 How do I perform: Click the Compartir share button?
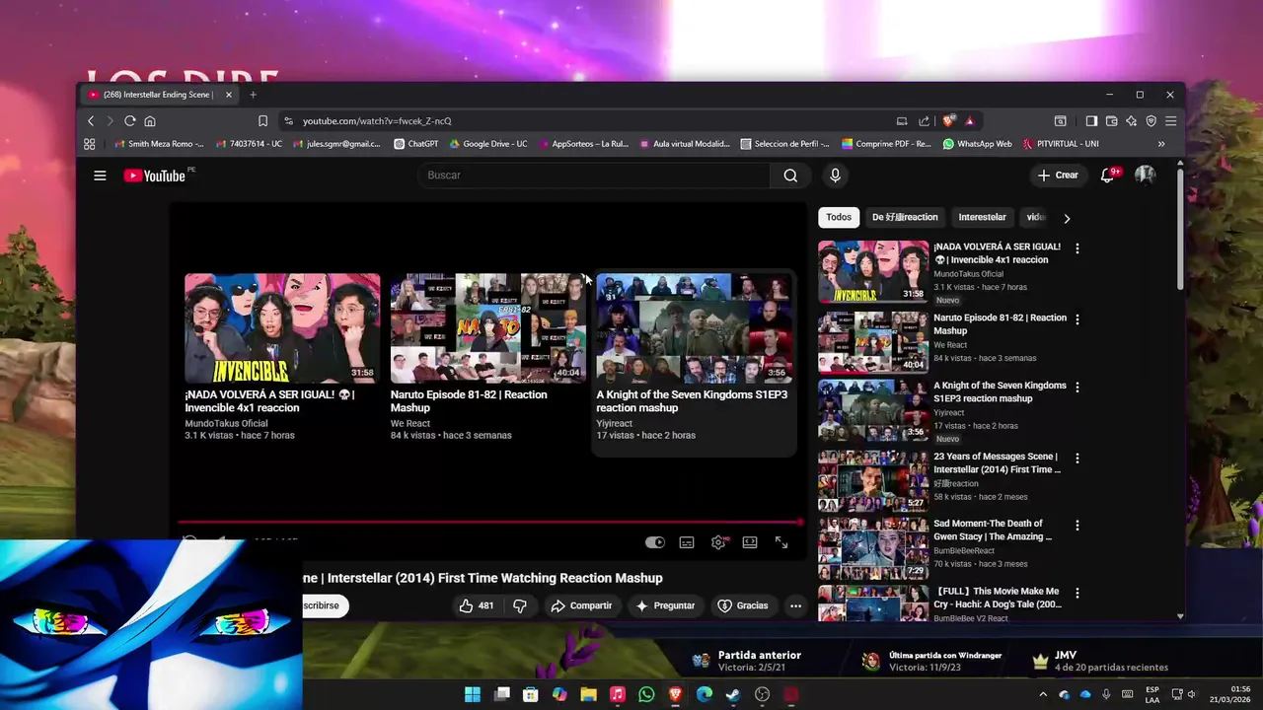[581, 605]
